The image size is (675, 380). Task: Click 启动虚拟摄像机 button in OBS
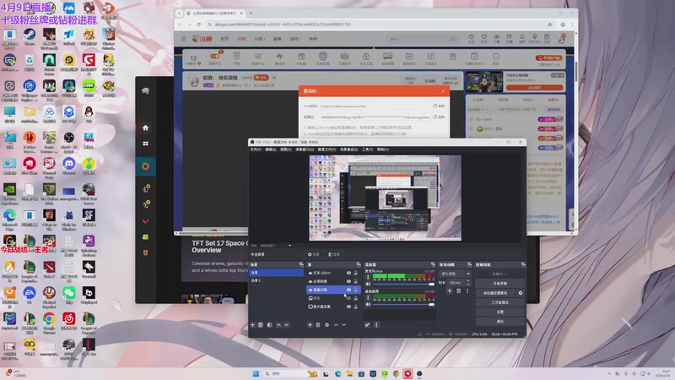495,293
